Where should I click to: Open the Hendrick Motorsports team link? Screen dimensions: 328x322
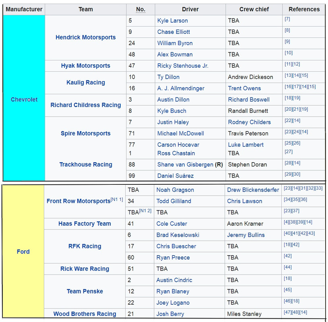(x=86, y=37)
